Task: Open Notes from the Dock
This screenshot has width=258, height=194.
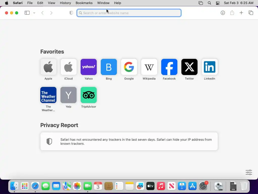Action: pos(129,186)
